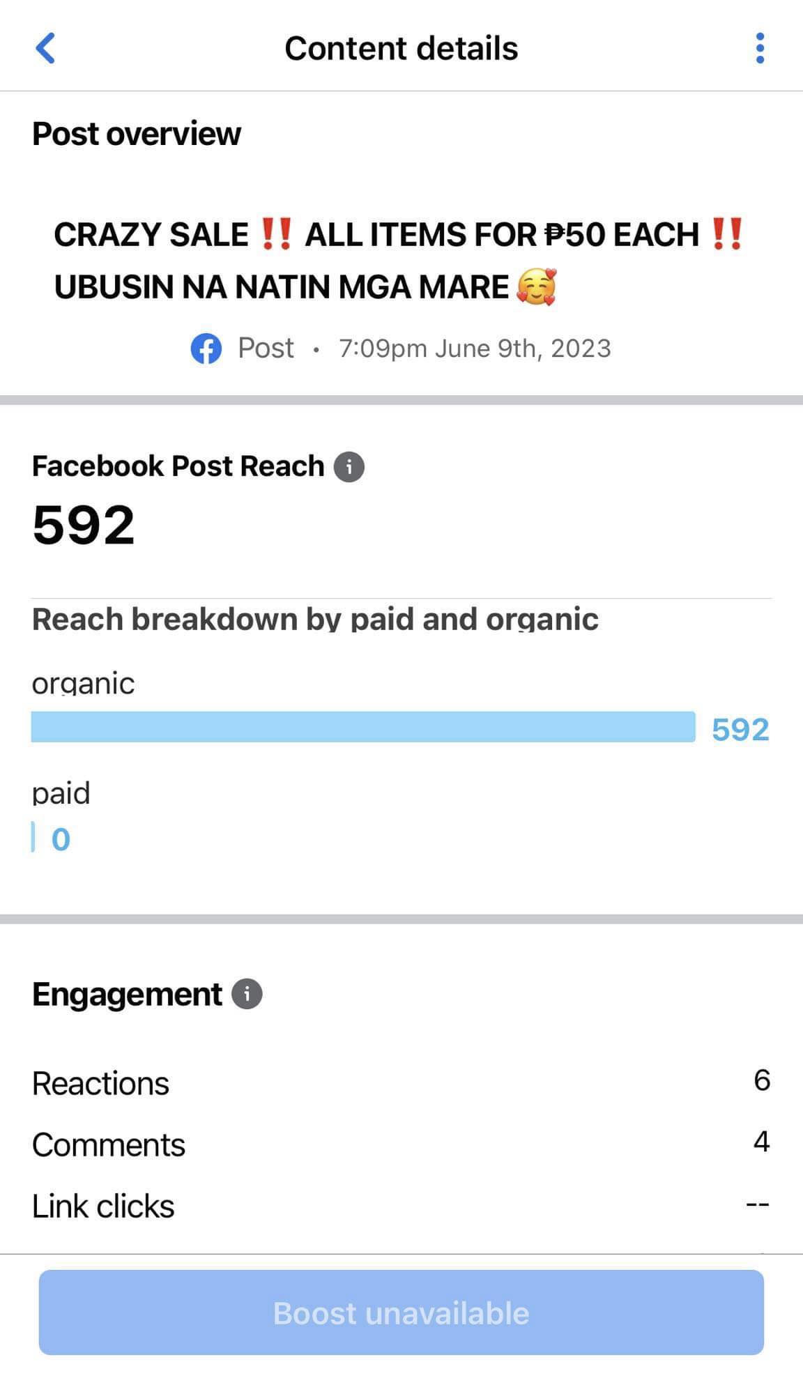Tap the 592 organic reach value
This screenshot has height=1394, width=803.
point(740,730)
